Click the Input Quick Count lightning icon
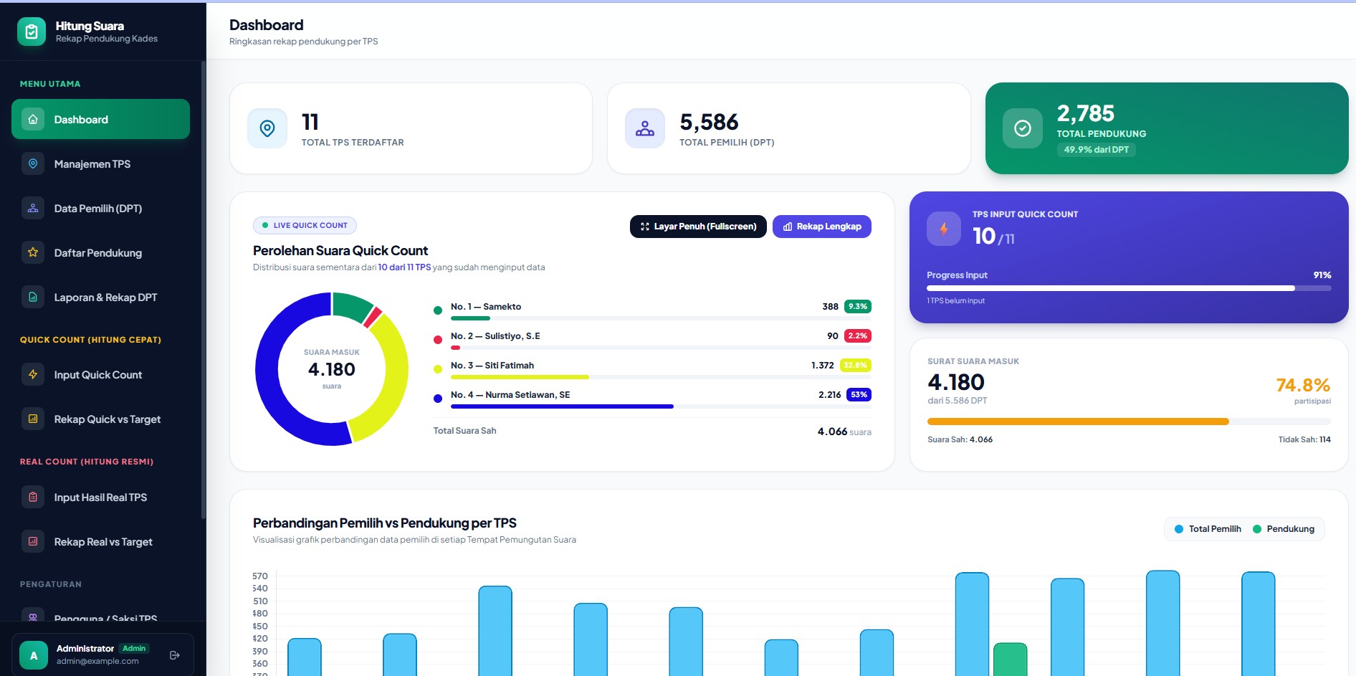The height and width of the screenshot is (676, 1356). [x=33, y=374]
